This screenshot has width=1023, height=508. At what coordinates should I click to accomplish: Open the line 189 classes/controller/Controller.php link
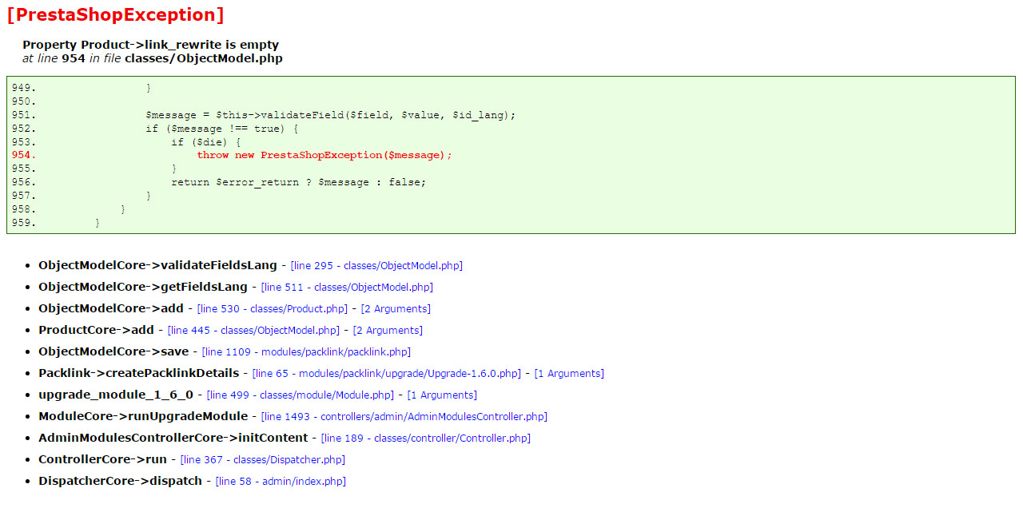coord(426,438)
